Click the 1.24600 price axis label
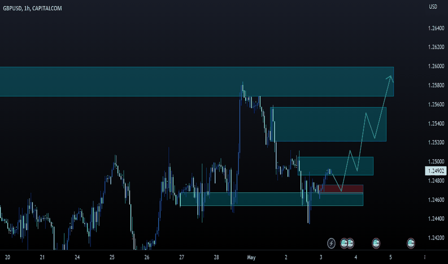The image size is (448, 264). [x=436, y=200]
